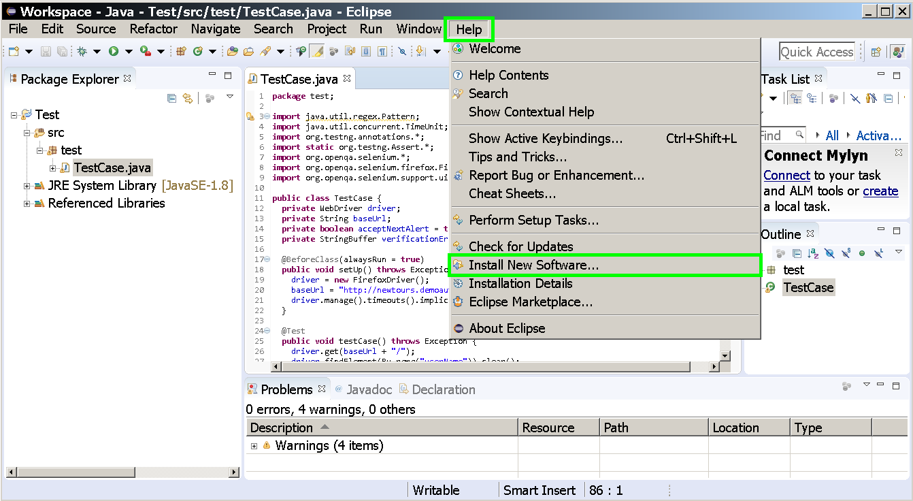Open the Outline view menu triangle
The height and width of the screenshot is (501, 913).
(x=899, y=252)
